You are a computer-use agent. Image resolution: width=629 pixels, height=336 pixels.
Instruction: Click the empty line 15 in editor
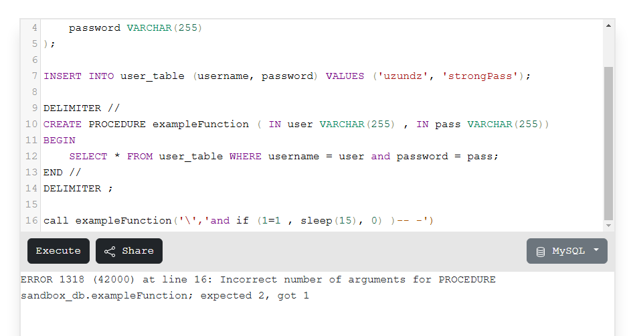(321, 204)
